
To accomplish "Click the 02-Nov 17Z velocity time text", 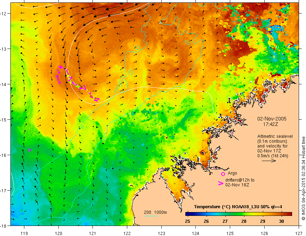I will click(269, 151).
